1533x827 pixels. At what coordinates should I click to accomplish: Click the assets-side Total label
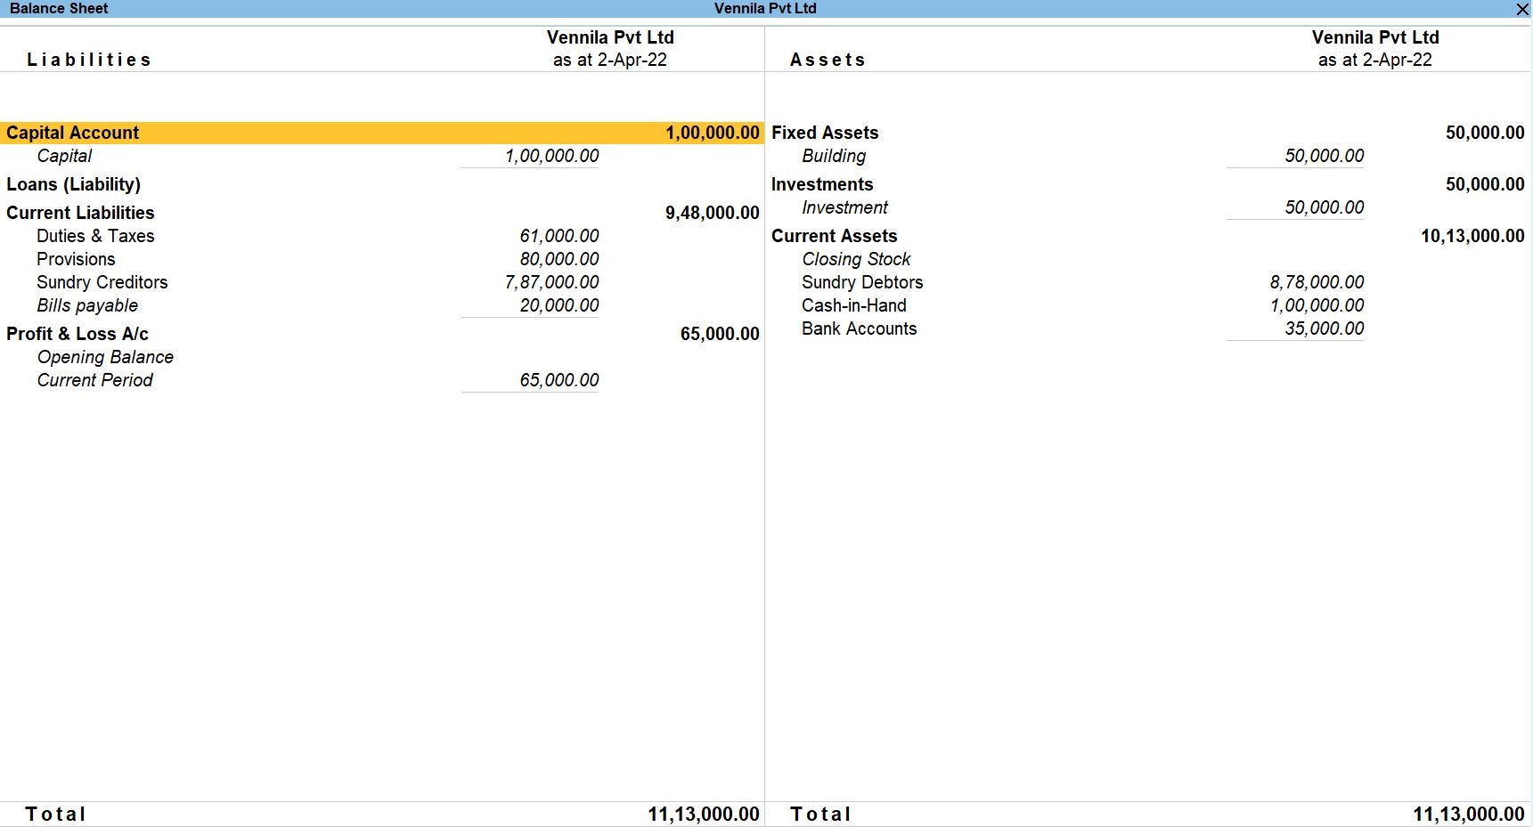(x=820, y=814)
